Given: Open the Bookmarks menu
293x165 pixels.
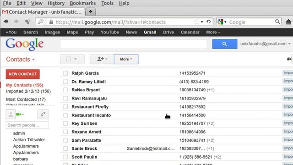Looking at the screenshot, I should [x=82, y=3].
